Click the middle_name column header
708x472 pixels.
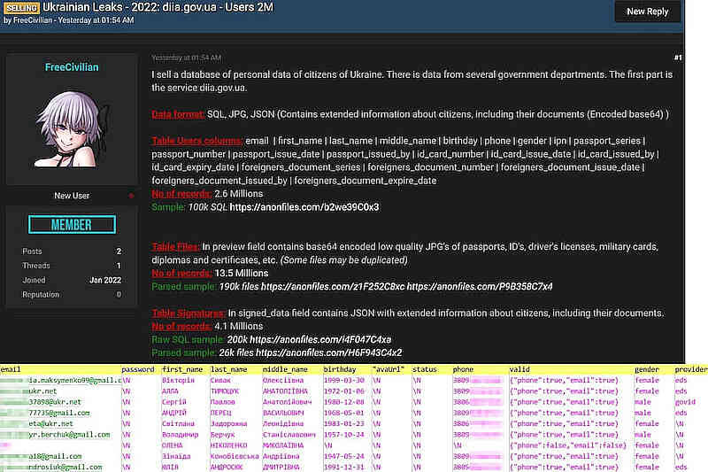coord(285,369)
